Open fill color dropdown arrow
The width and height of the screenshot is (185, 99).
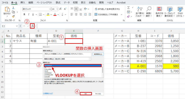point(51,15)
